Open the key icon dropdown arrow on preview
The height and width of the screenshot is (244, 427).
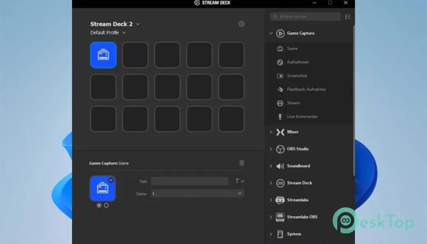click(111, 180)
